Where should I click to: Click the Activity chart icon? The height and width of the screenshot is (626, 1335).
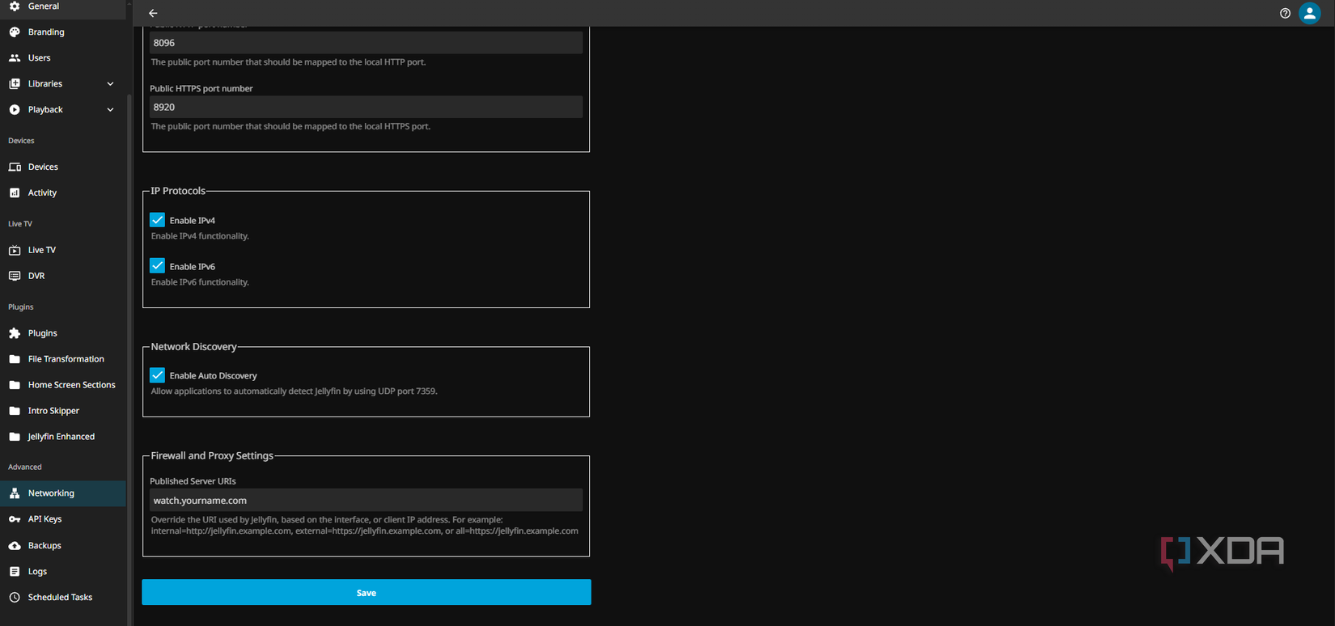tap(15, 192)
